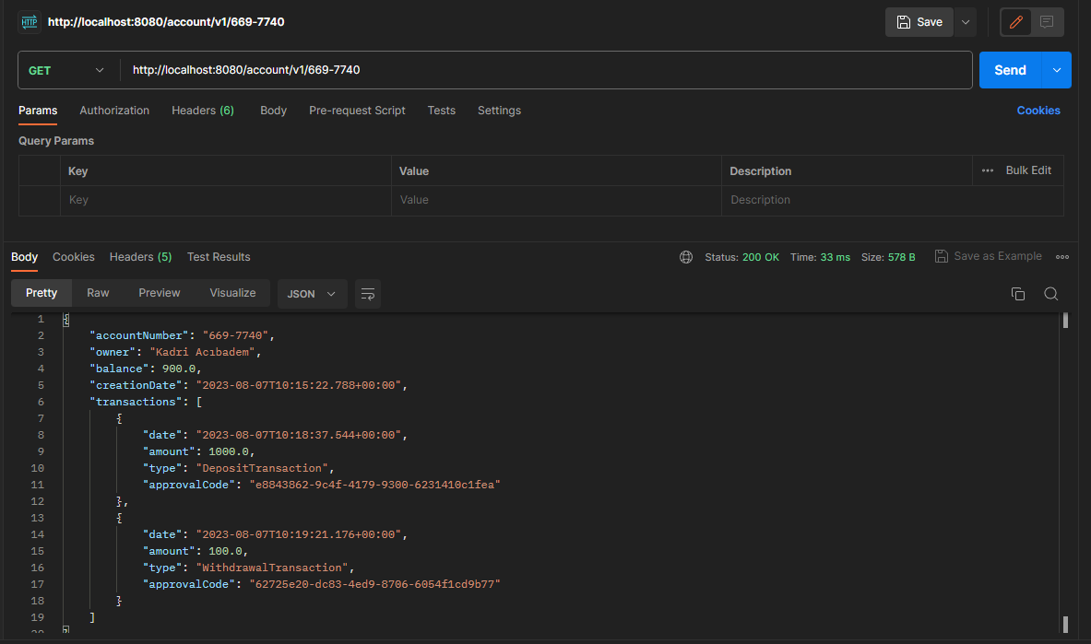Click the "transactions" key on line 6
Screen dimensions: 1091x644
(x=136, y=403)
